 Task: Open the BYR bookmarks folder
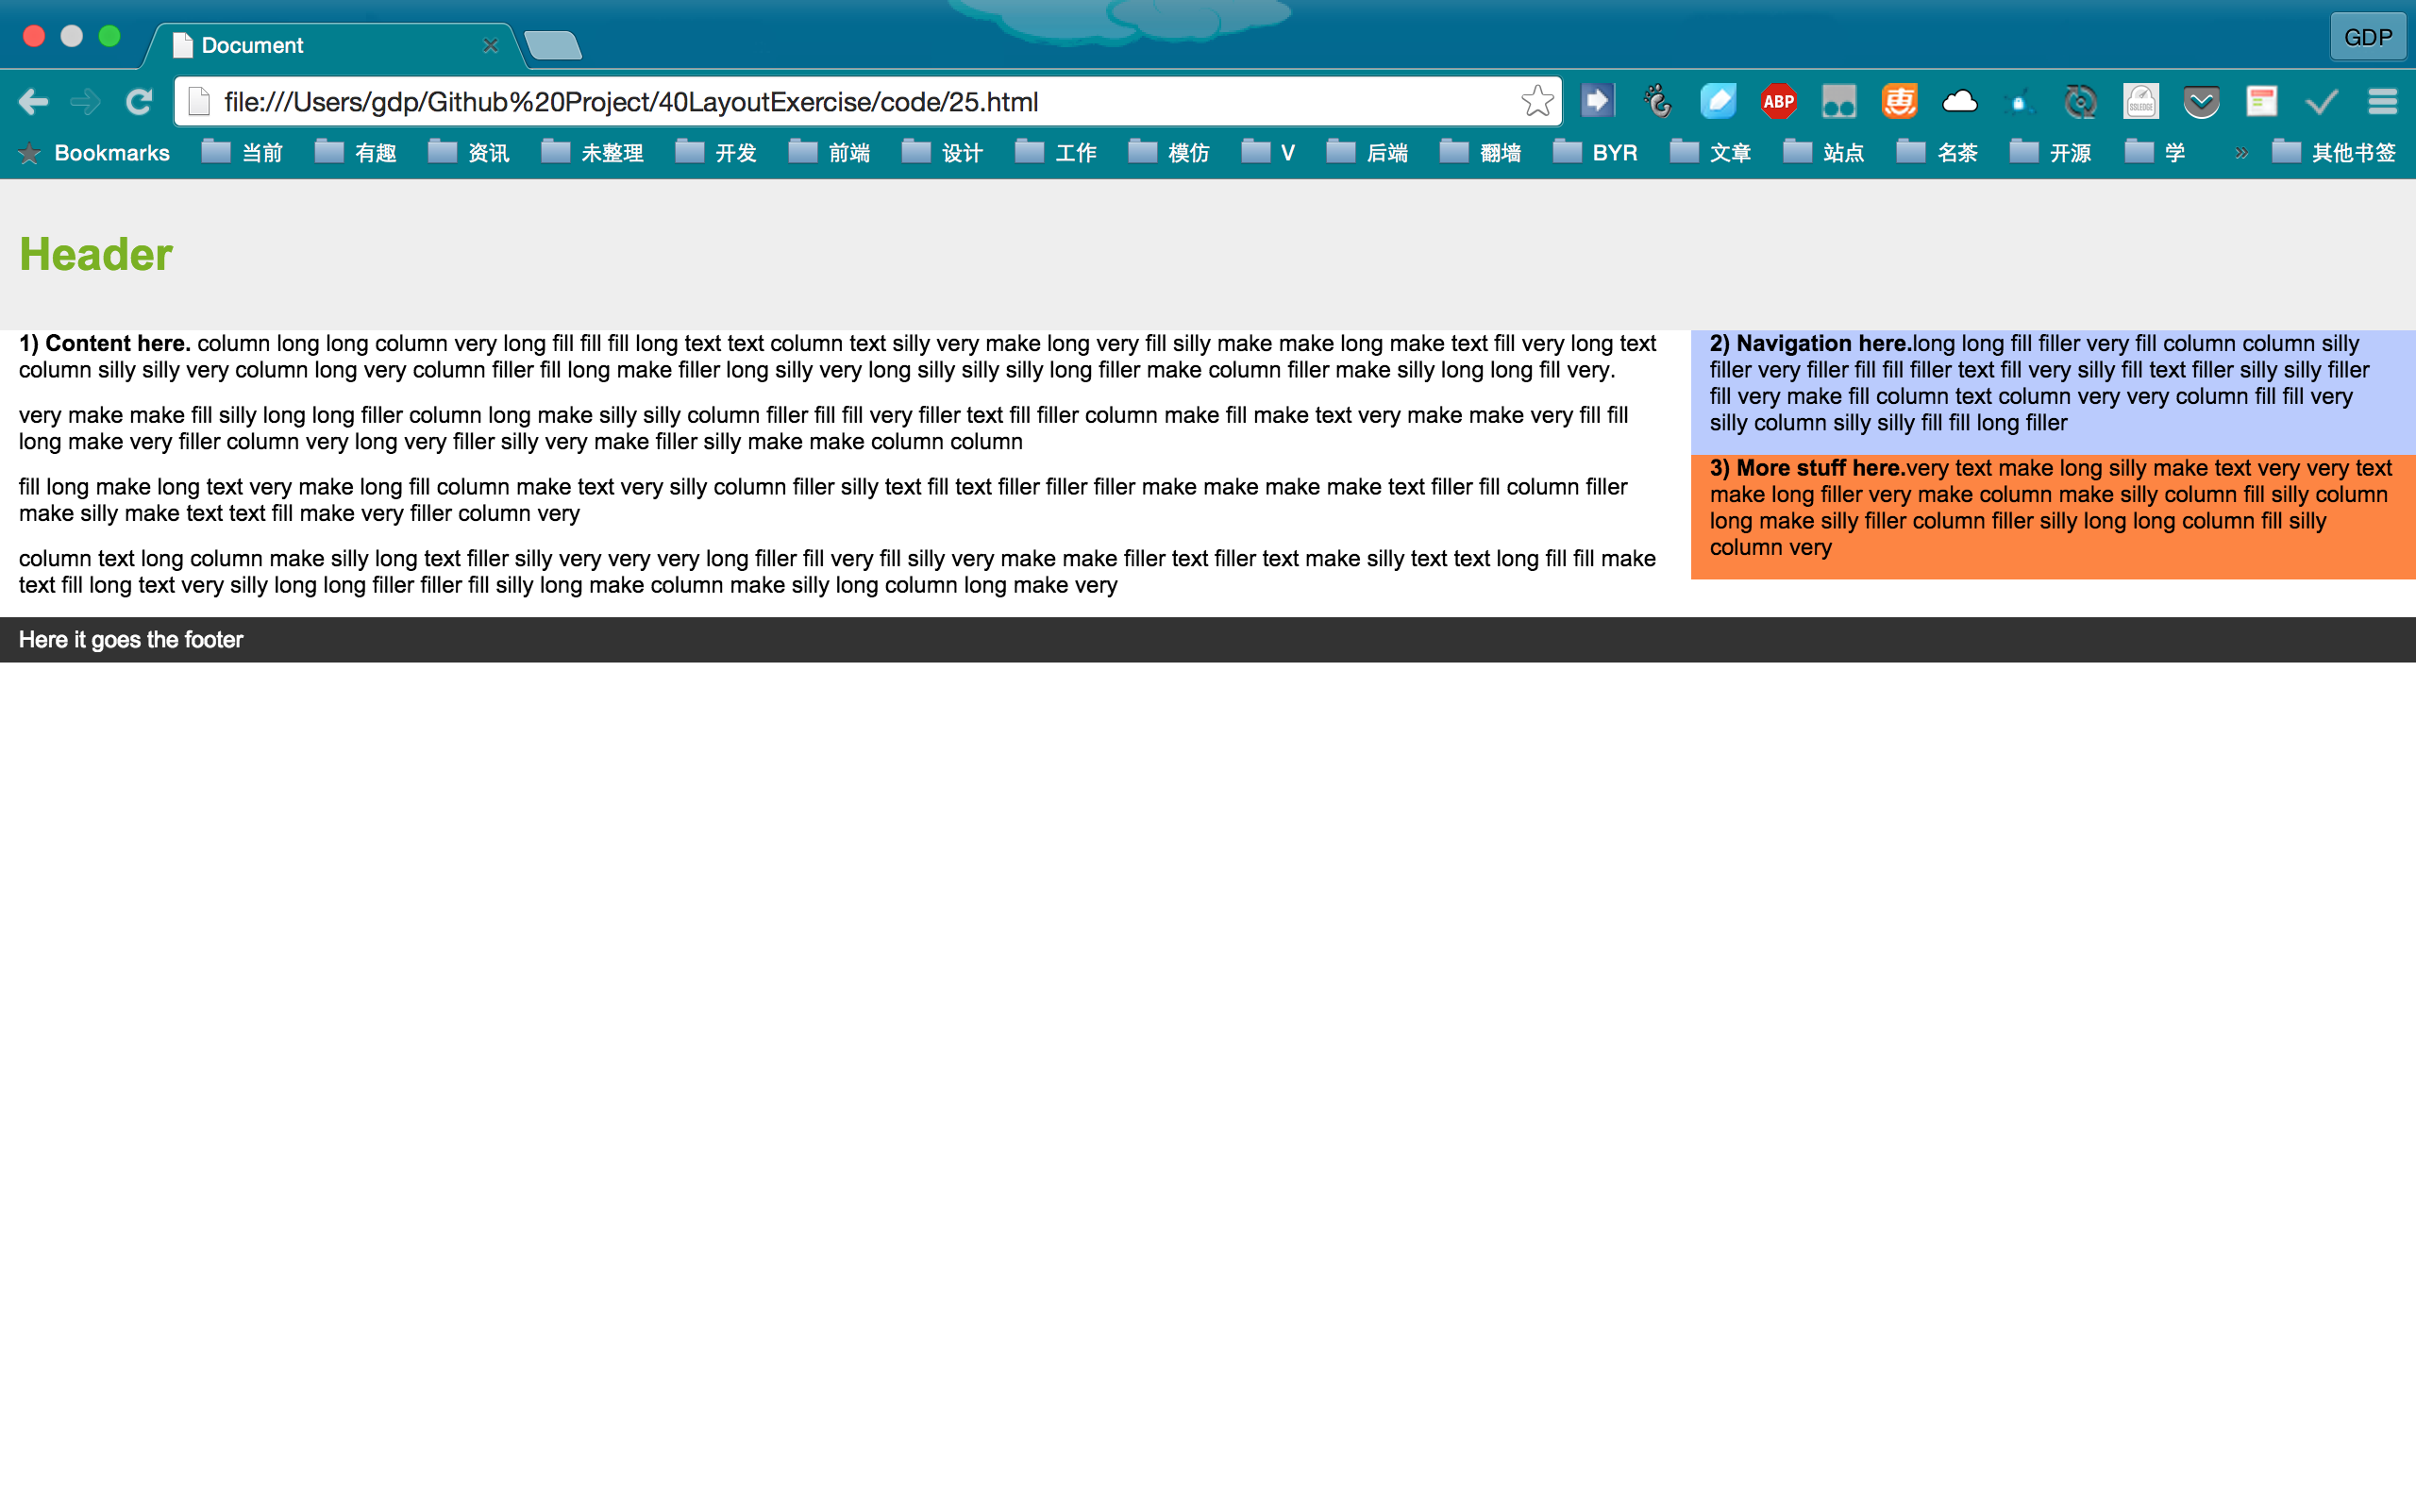click(1595, 153)
